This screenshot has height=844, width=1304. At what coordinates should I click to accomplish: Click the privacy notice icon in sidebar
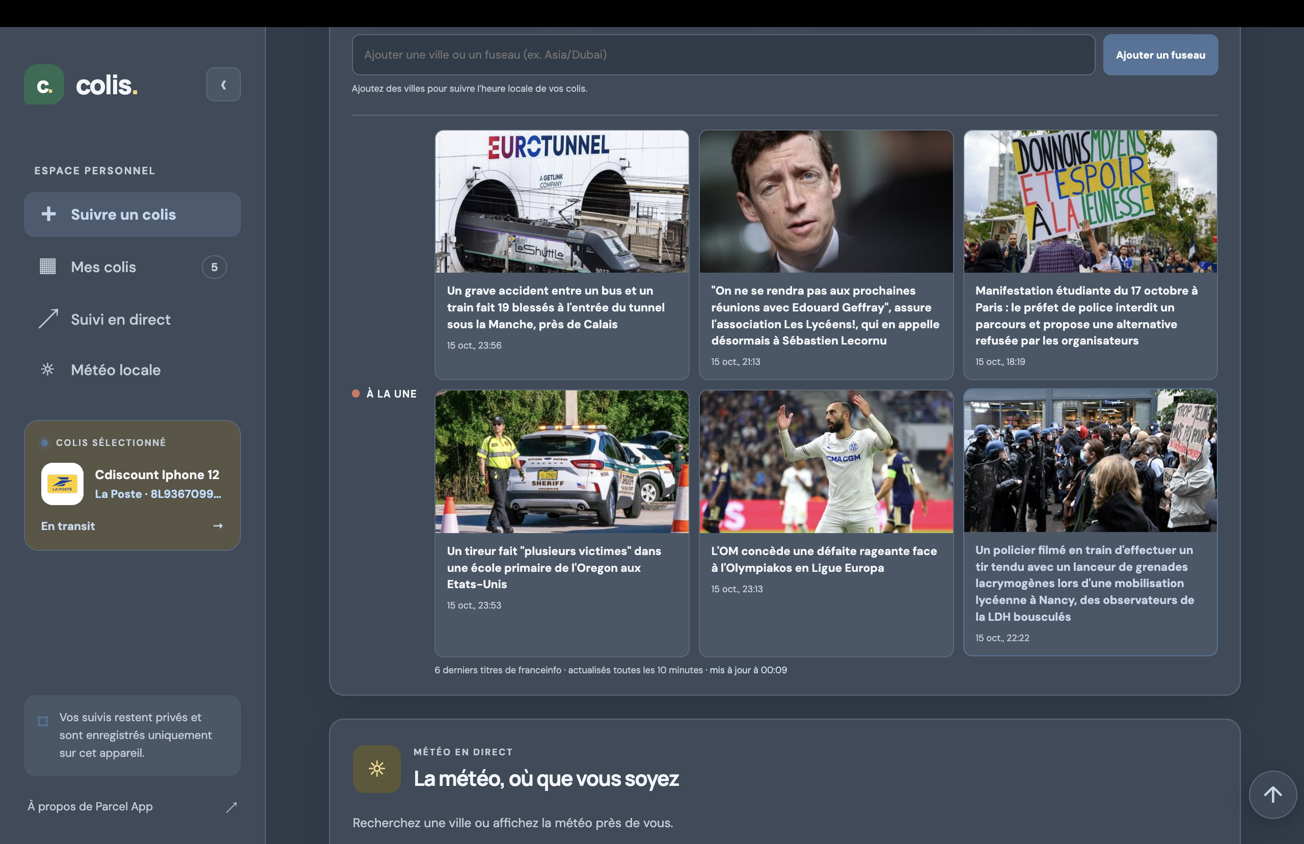(43, 721)
